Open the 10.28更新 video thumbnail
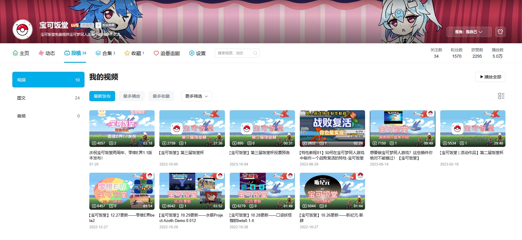The image size is (522, 240). (262, 191)
